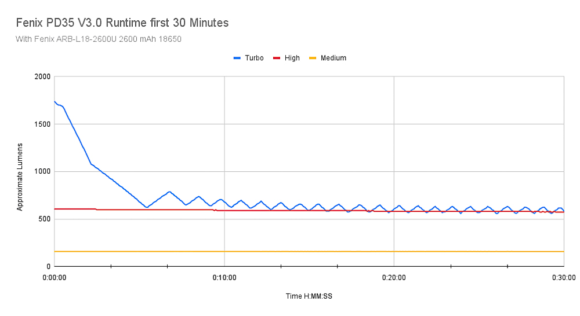580x316 pixels.
Task: Click the 500 value on the lumens axis
Action: [x=45, y=219]
